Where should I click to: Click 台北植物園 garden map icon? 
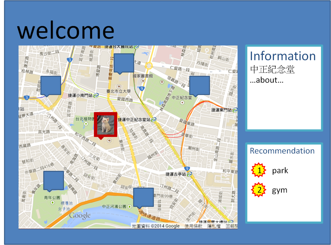pyautogui.click(x=86, y=124)
